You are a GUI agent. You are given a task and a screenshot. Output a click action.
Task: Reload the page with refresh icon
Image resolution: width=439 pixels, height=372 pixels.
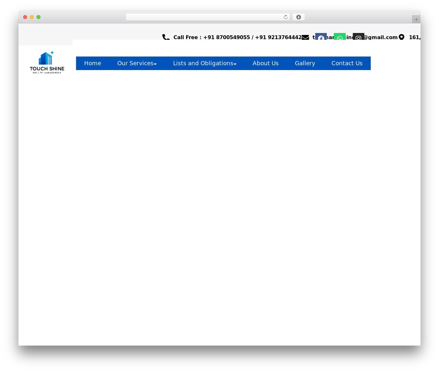286,17
